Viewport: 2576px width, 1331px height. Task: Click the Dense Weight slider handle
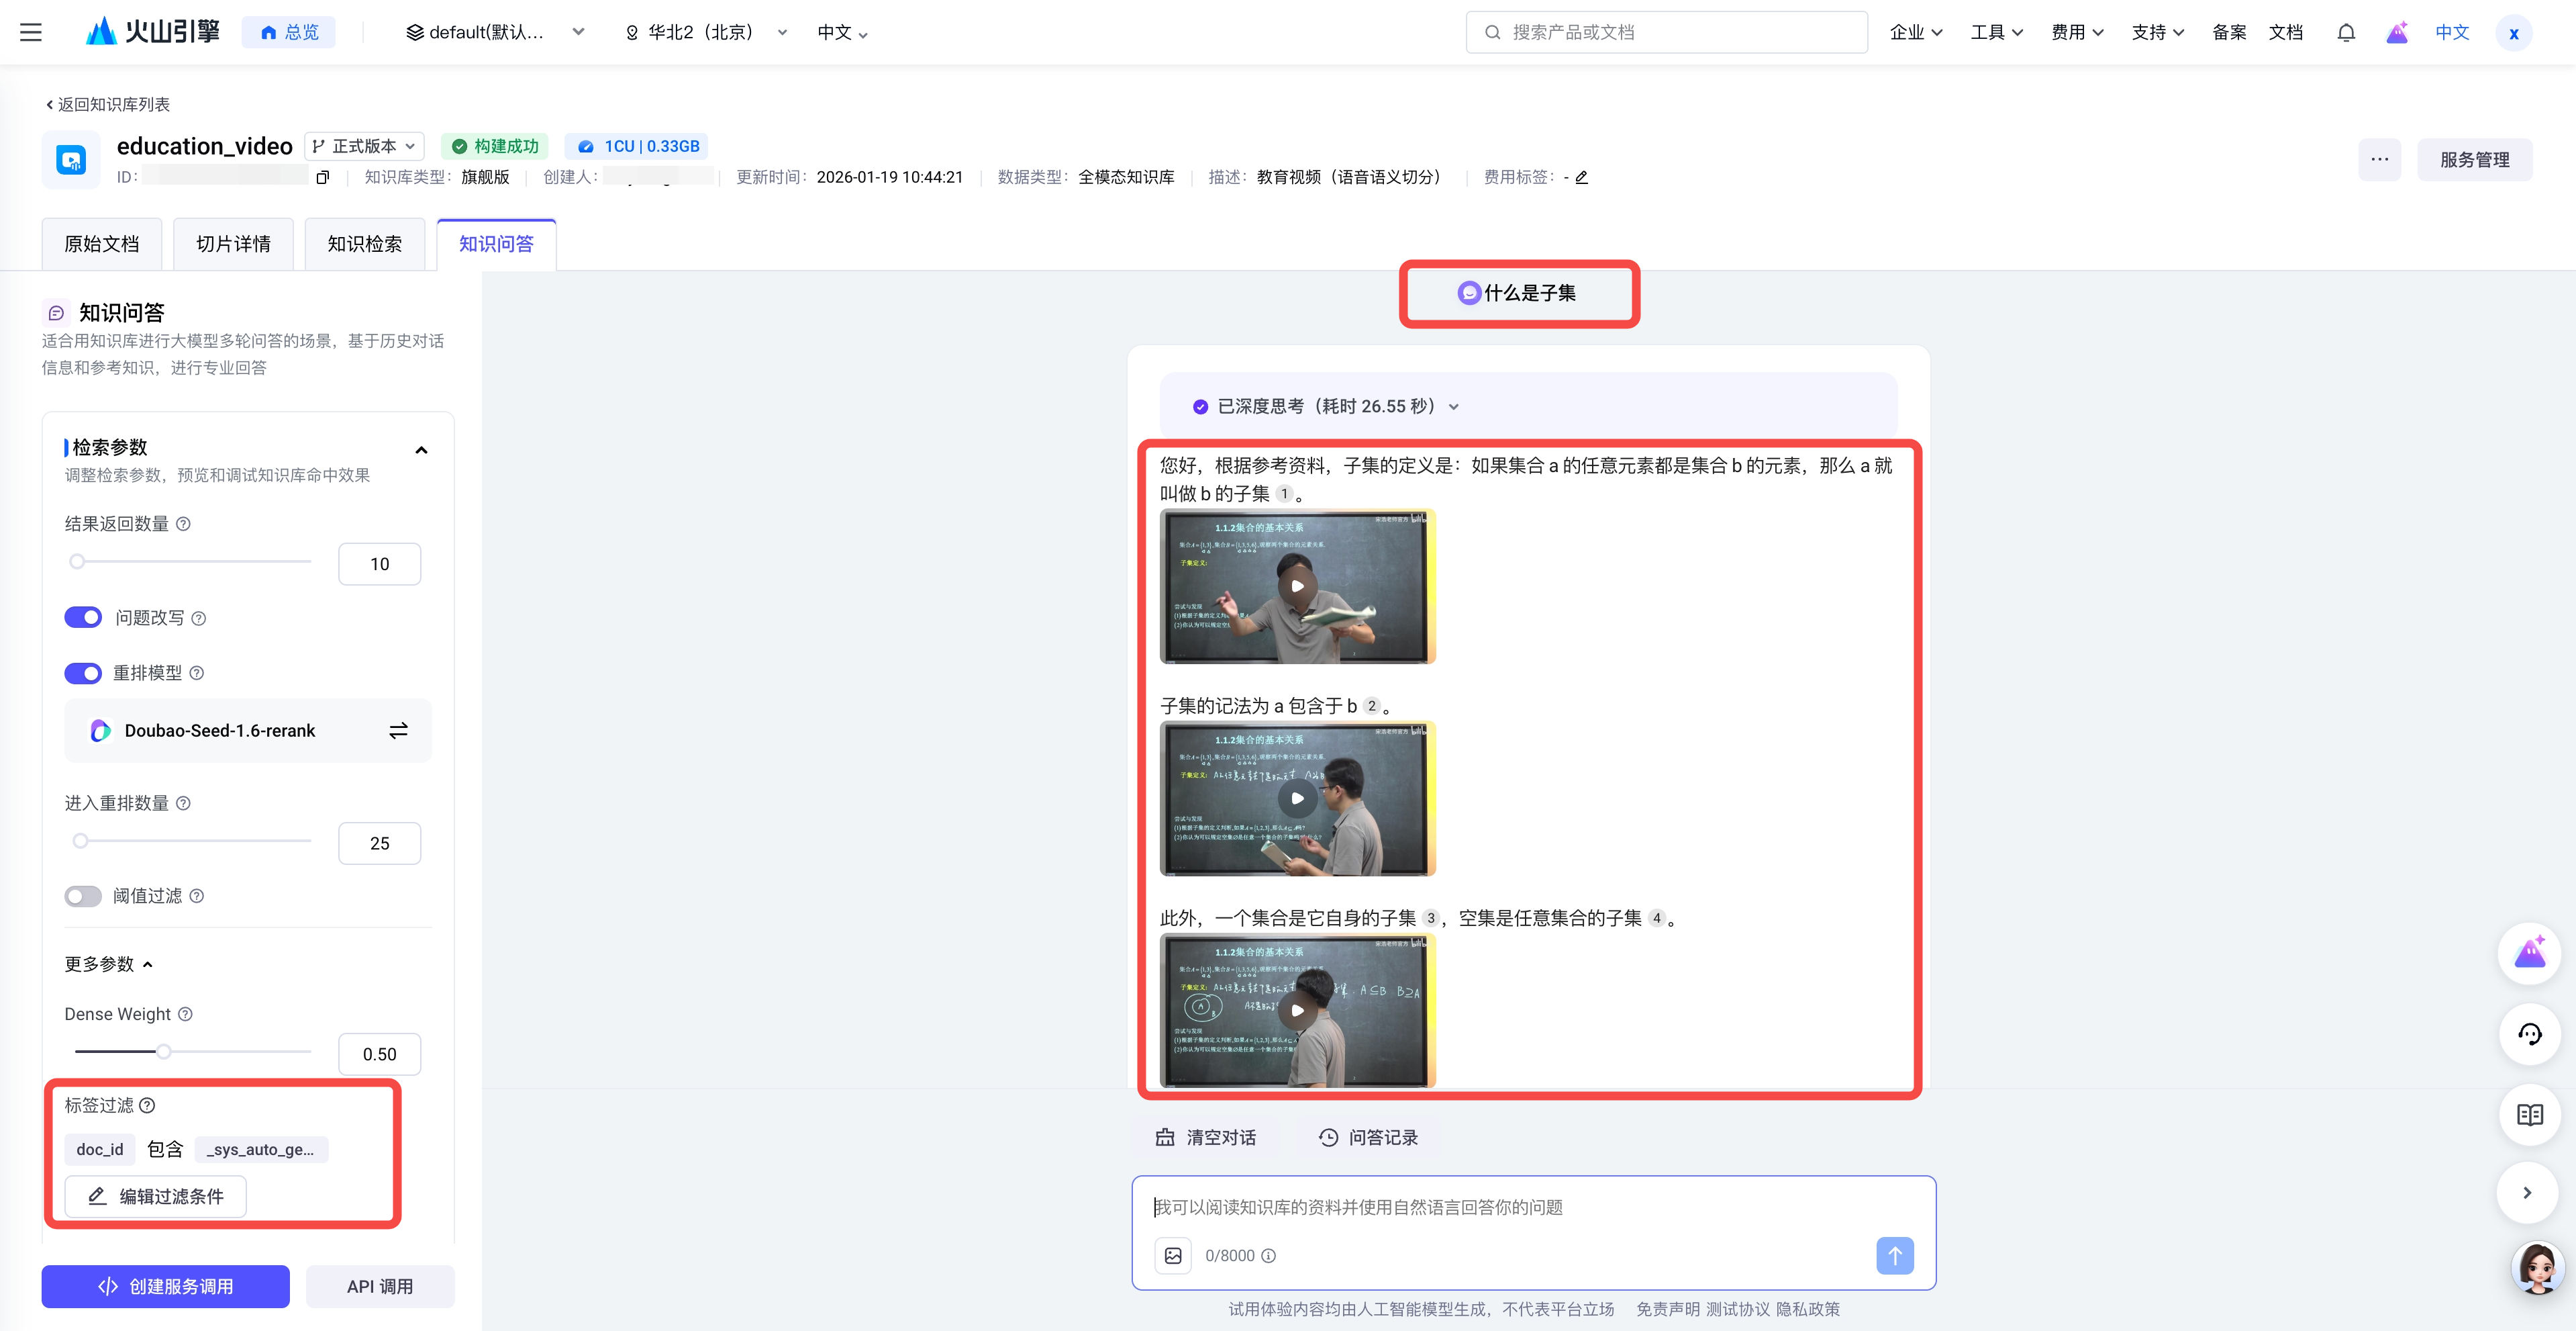pyautogui.click(x=164, y=1051)
